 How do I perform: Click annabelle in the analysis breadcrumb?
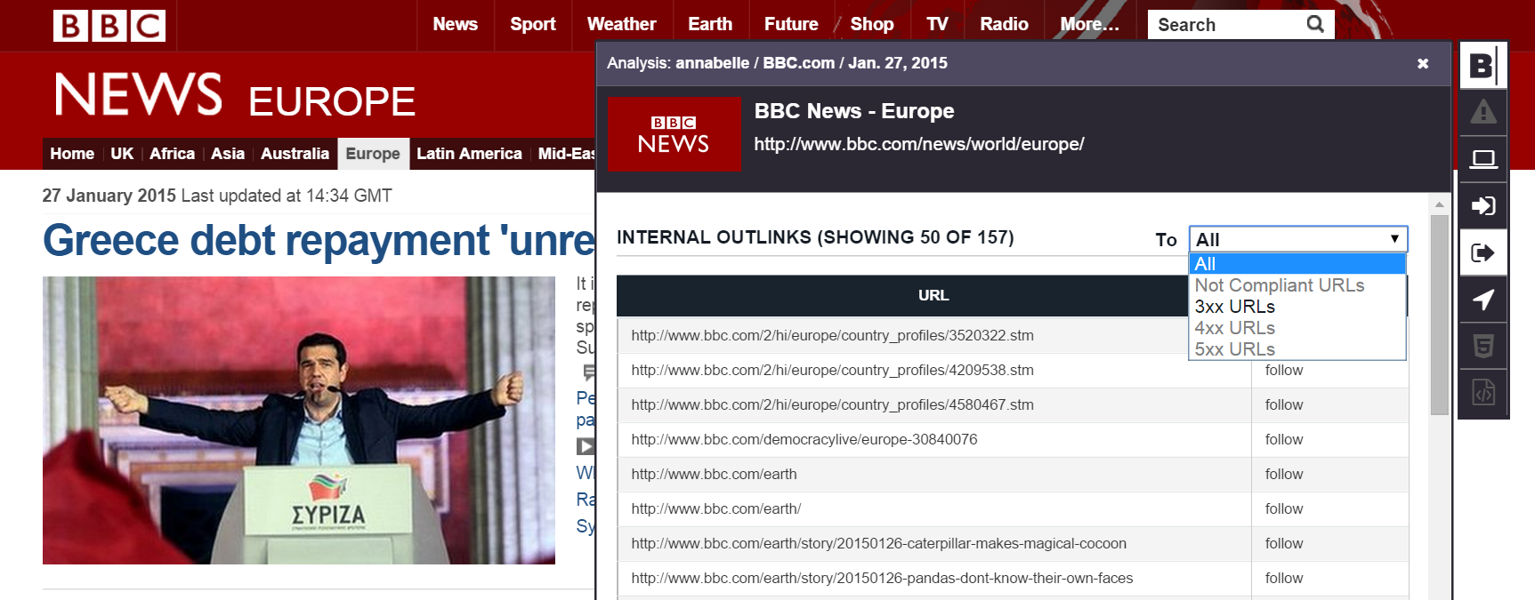point(712,63)
